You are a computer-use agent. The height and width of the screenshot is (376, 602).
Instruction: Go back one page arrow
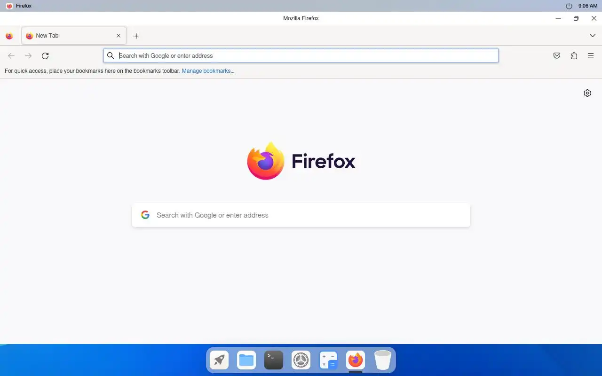(11, 55)
